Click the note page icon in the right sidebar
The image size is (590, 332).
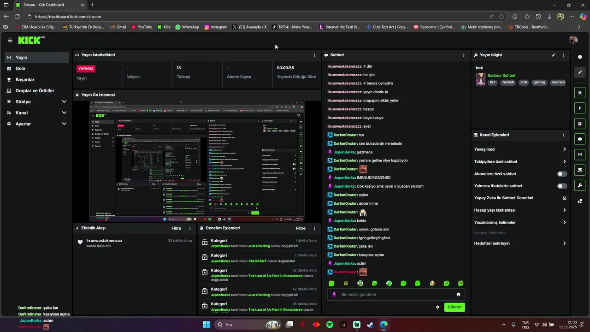(x=580, y=124)
